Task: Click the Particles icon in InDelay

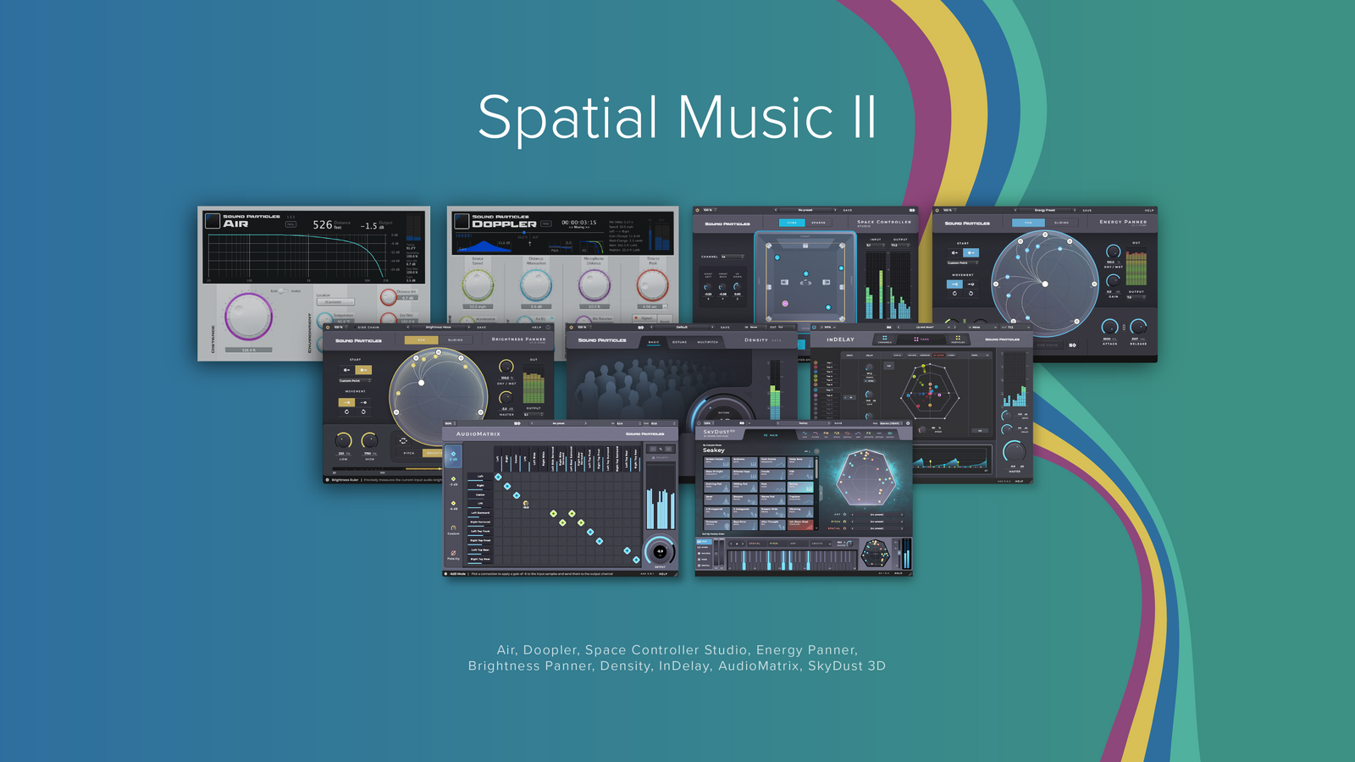Action: click(x=958, y=339)
